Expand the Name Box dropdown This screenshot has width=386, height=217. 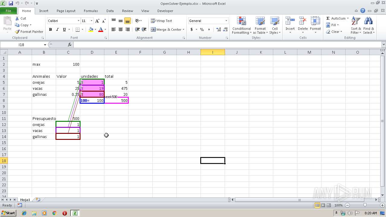pyautogui.click(x=45, y=45)
